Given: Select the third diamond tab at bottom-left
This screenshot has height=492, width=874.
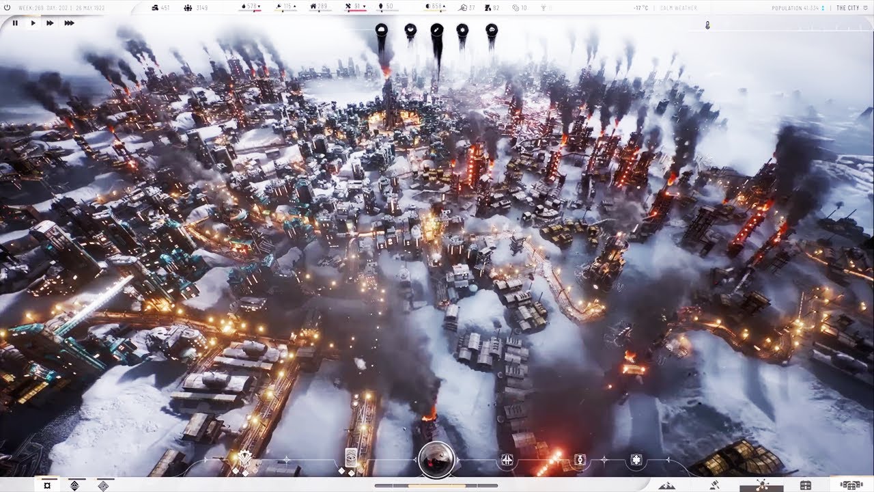Looking at the screenshot, I should pyautogui.click(x=103, y=485).
